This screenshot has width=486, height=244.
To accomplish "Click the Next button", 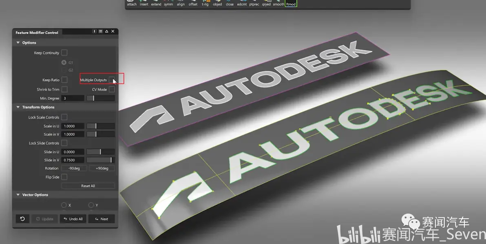I will tap(102, 219).
